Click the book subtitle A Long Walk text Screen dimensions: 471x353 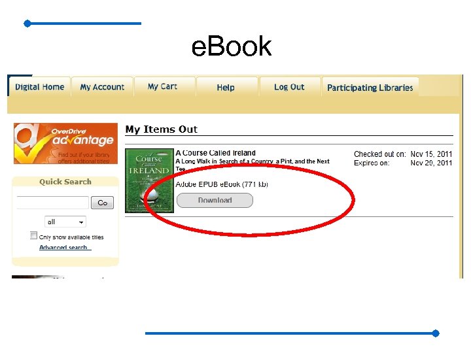point(253,165)
